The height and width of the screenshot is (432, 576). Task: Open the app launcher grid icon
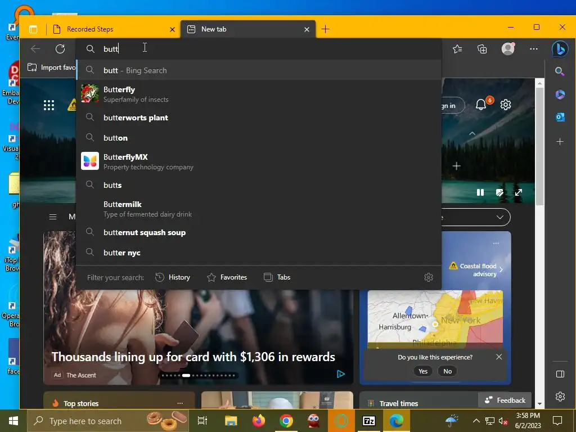(49, 105)
